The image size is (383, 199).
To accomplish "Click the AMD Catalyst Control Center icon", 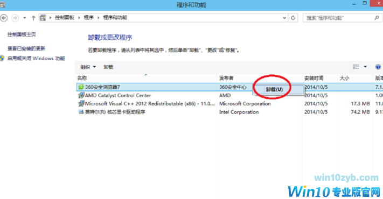I will pyautogui.click(x=81, y=95).
